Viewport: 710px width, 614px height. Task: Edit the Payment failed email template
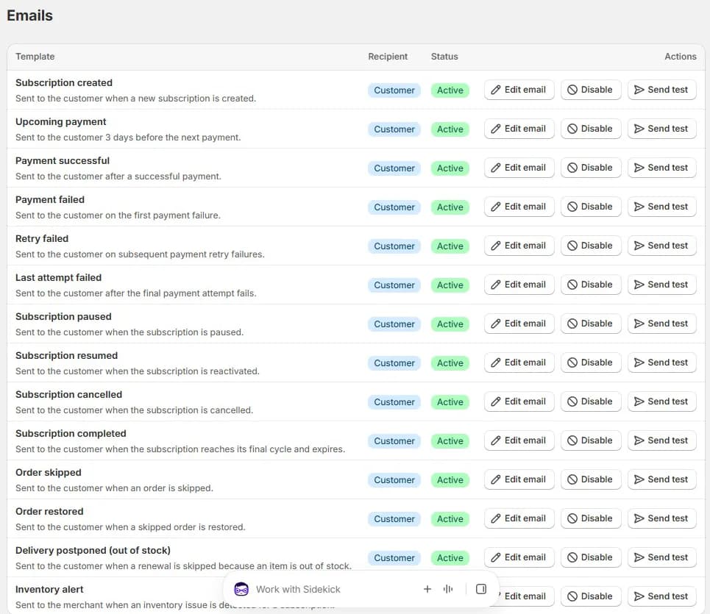[519, 207]
